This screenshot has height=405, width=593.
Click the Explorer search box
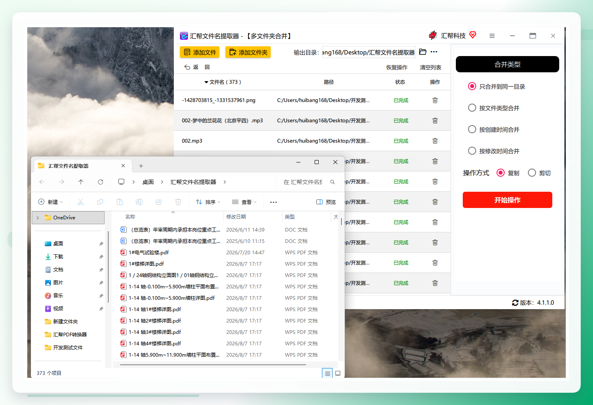pos(308,182)
